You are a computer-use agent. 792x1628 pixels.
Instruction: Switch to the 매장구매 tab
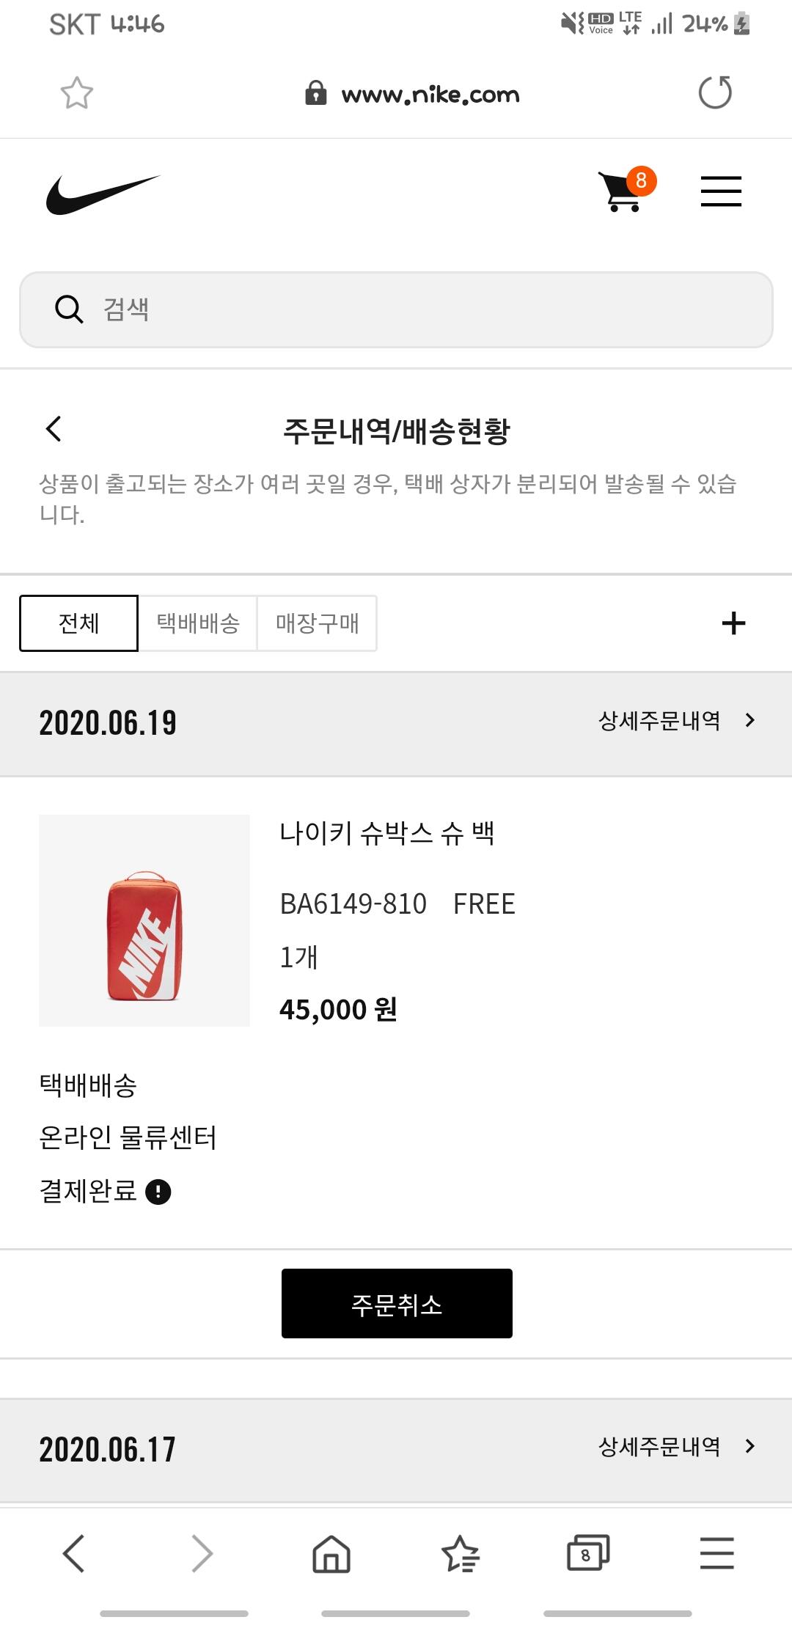click(x=318, y=623)
